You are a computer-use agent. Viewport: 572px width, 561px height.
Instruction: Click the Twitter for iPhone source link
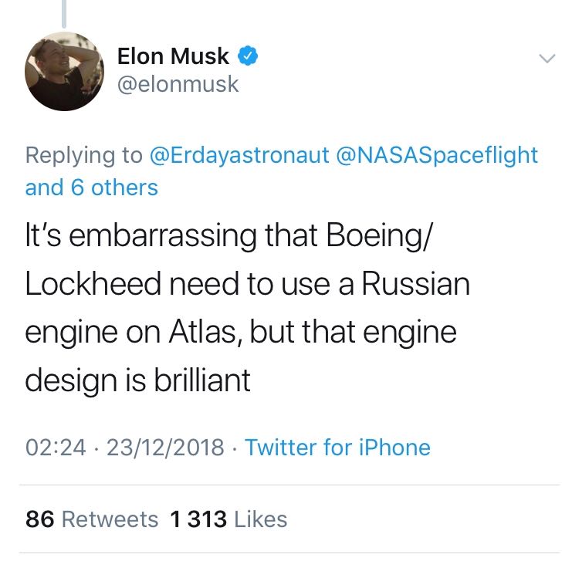pos(337,448)
